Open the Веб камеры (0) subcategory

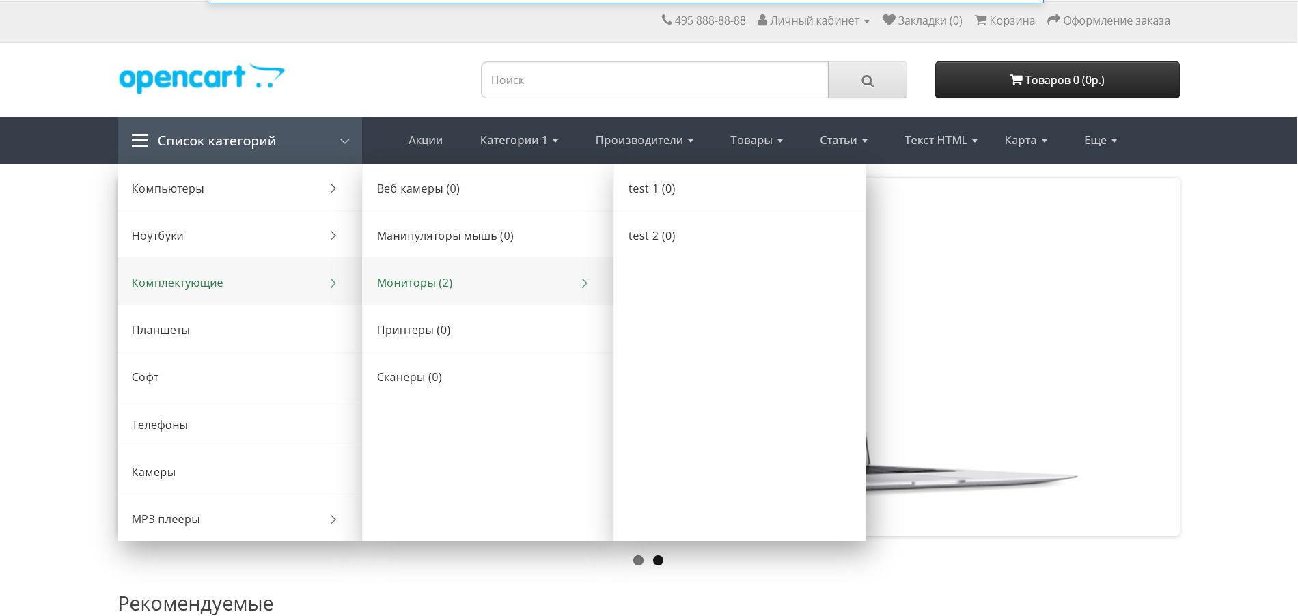[488, 188]
